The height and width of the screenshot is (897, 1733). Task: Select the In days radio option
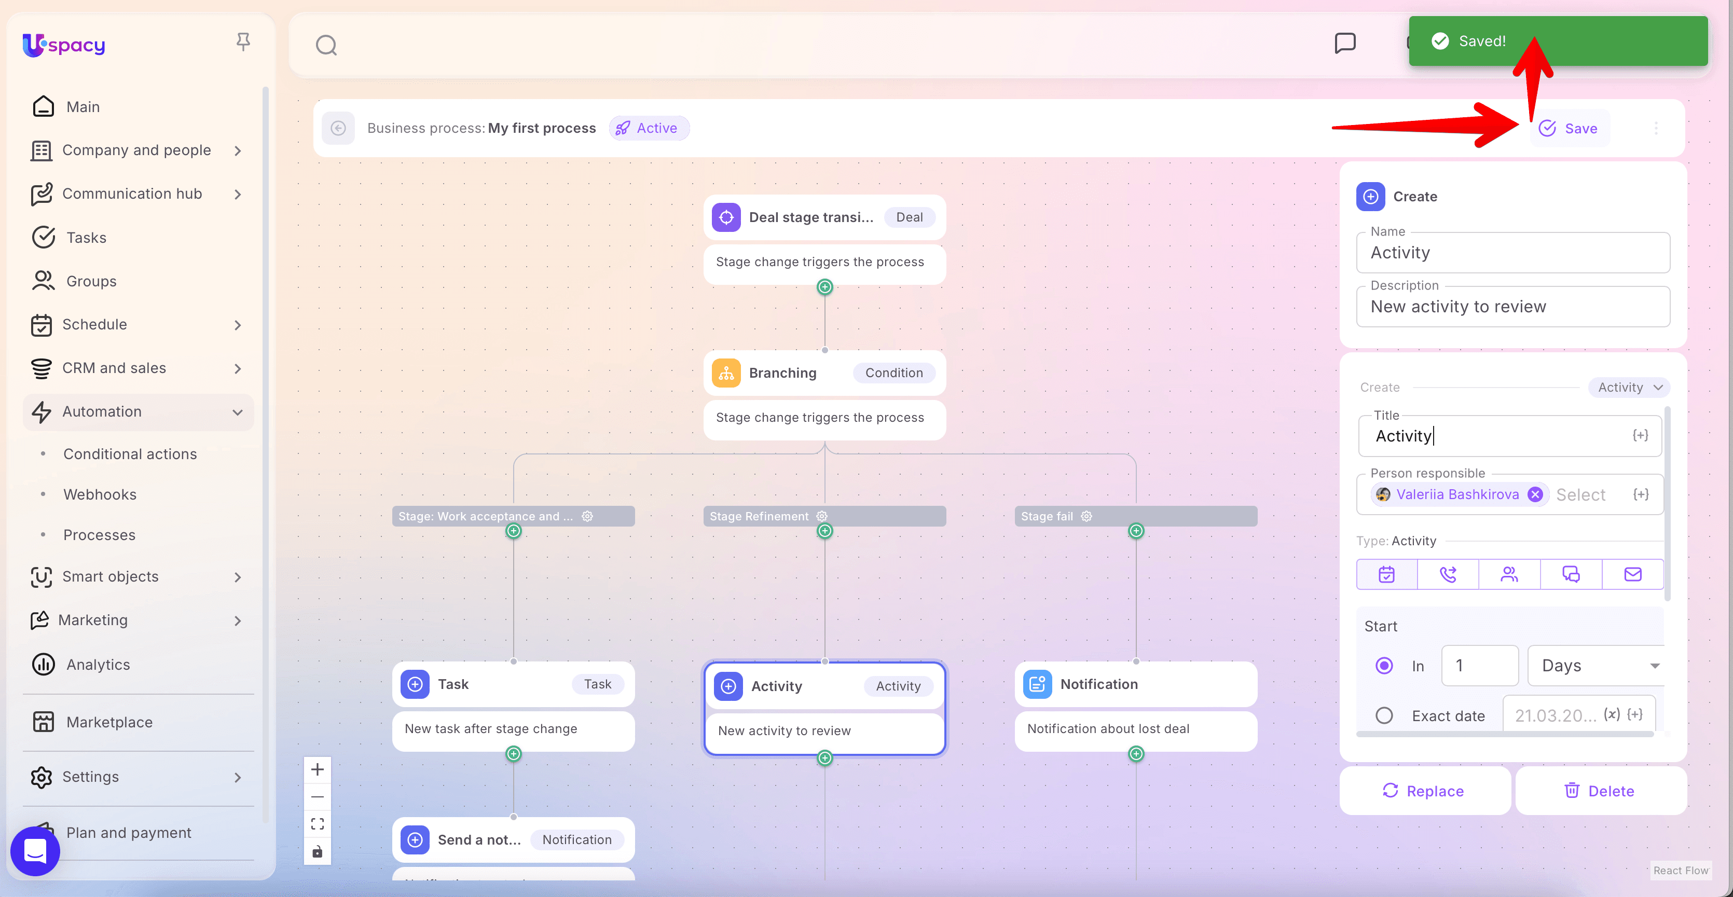[1384, 666]
